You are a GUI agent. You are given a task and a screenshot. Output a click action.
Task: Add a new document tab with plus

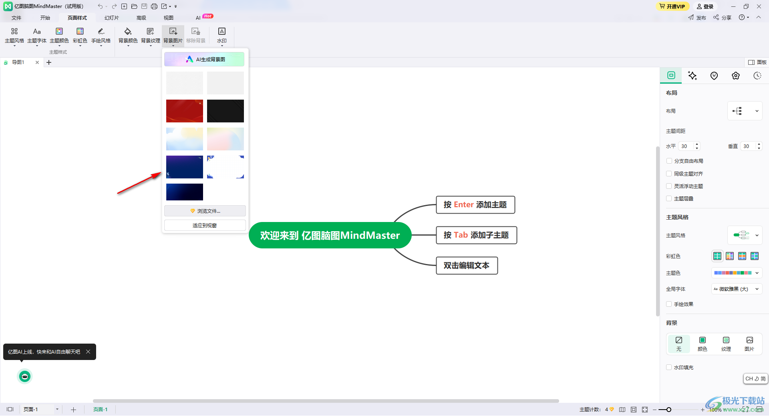pos(49,62)
